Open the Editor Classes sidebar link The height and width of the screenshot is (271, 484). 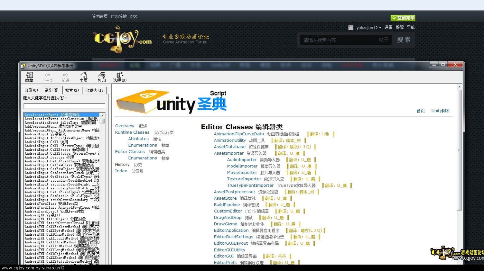[130, 152]
